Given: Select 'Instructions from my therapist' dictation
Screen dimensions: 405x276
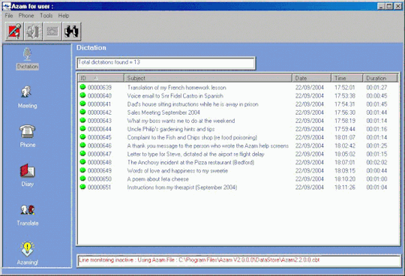Looking at the screenshot, I should click(x=182, y=187).
